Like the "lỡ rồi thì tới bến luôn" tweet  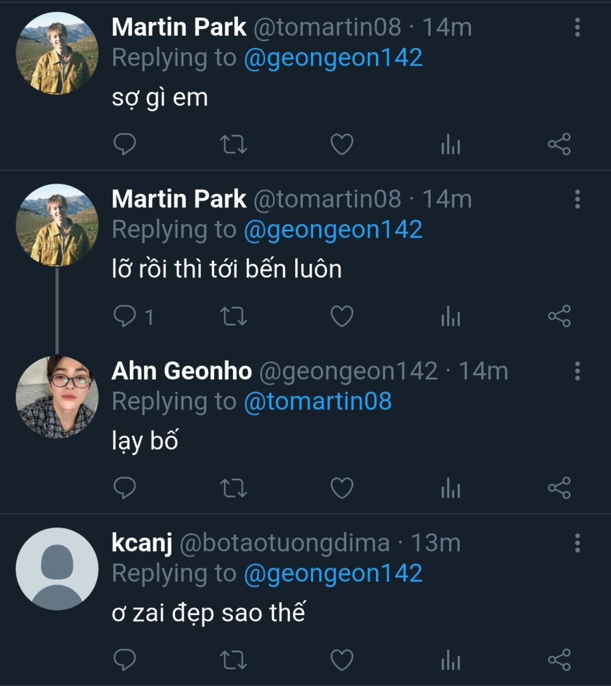pos(342,316)
